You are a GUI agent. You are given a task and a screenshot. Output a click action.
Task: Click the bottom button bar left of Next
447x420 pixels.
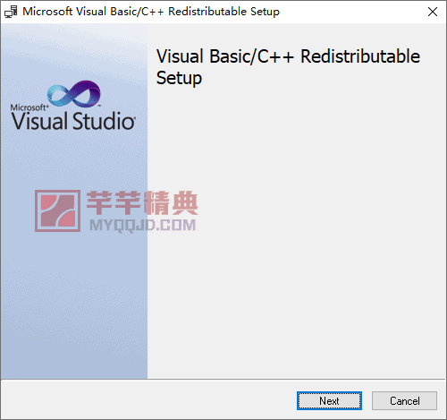tap(149, 400)
